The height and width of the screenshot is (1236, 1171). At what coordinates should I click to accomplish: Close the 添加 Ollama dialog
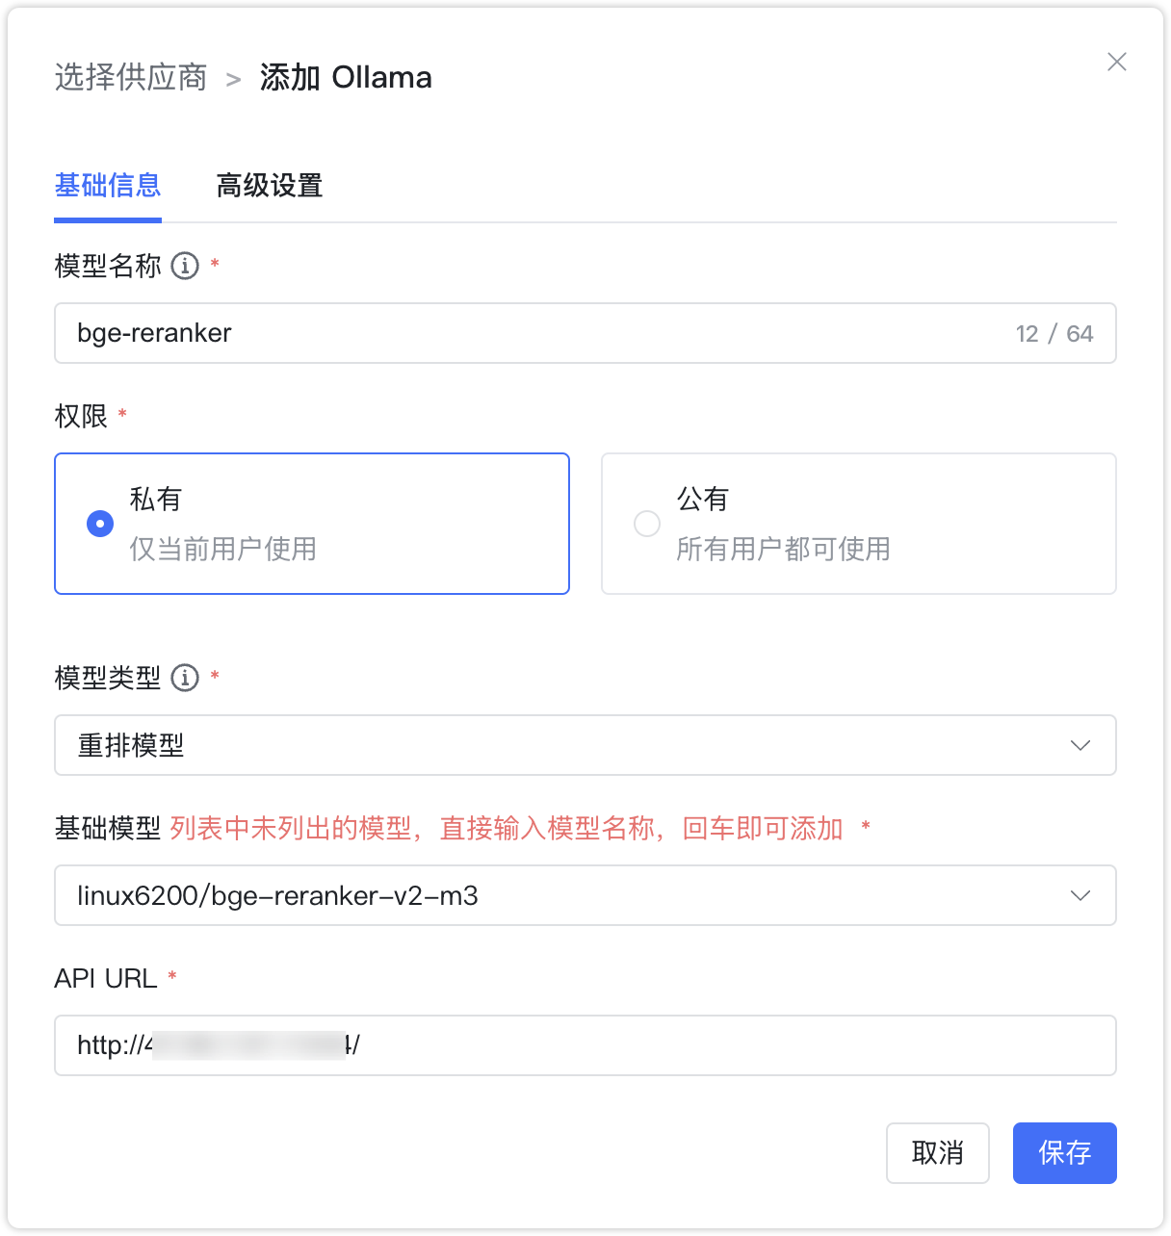coord(1116,62)
